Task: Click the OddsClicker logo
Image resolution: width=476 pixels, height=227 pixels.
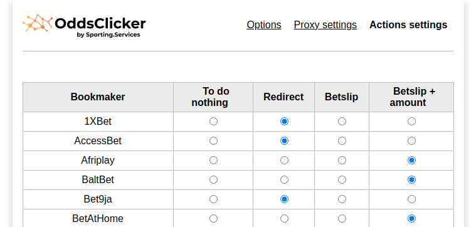Action: (84, 26)
